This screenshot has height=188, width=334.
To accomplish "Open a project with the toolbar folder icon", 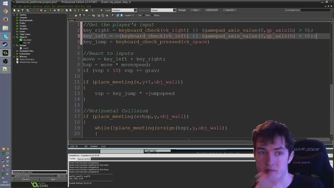I will [x=19, y=10].
